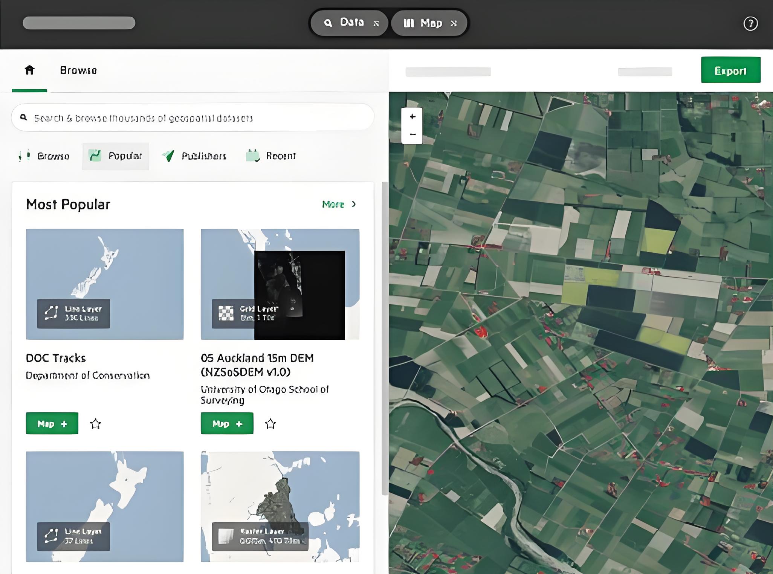Click the data panel vertical scrollbar
Screen dimensions: 773x574
pyautogui.click(x=385, y=338)
